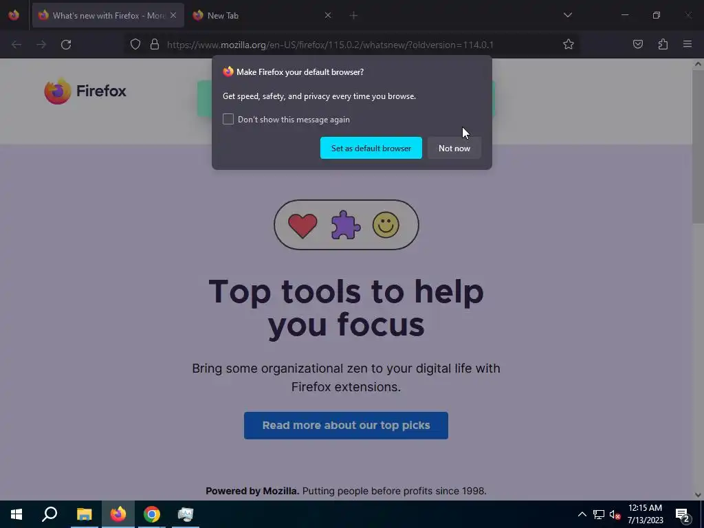The image size is (704, 528).
Task: Expand the list all tabs chevron
Action: (567, 15)
